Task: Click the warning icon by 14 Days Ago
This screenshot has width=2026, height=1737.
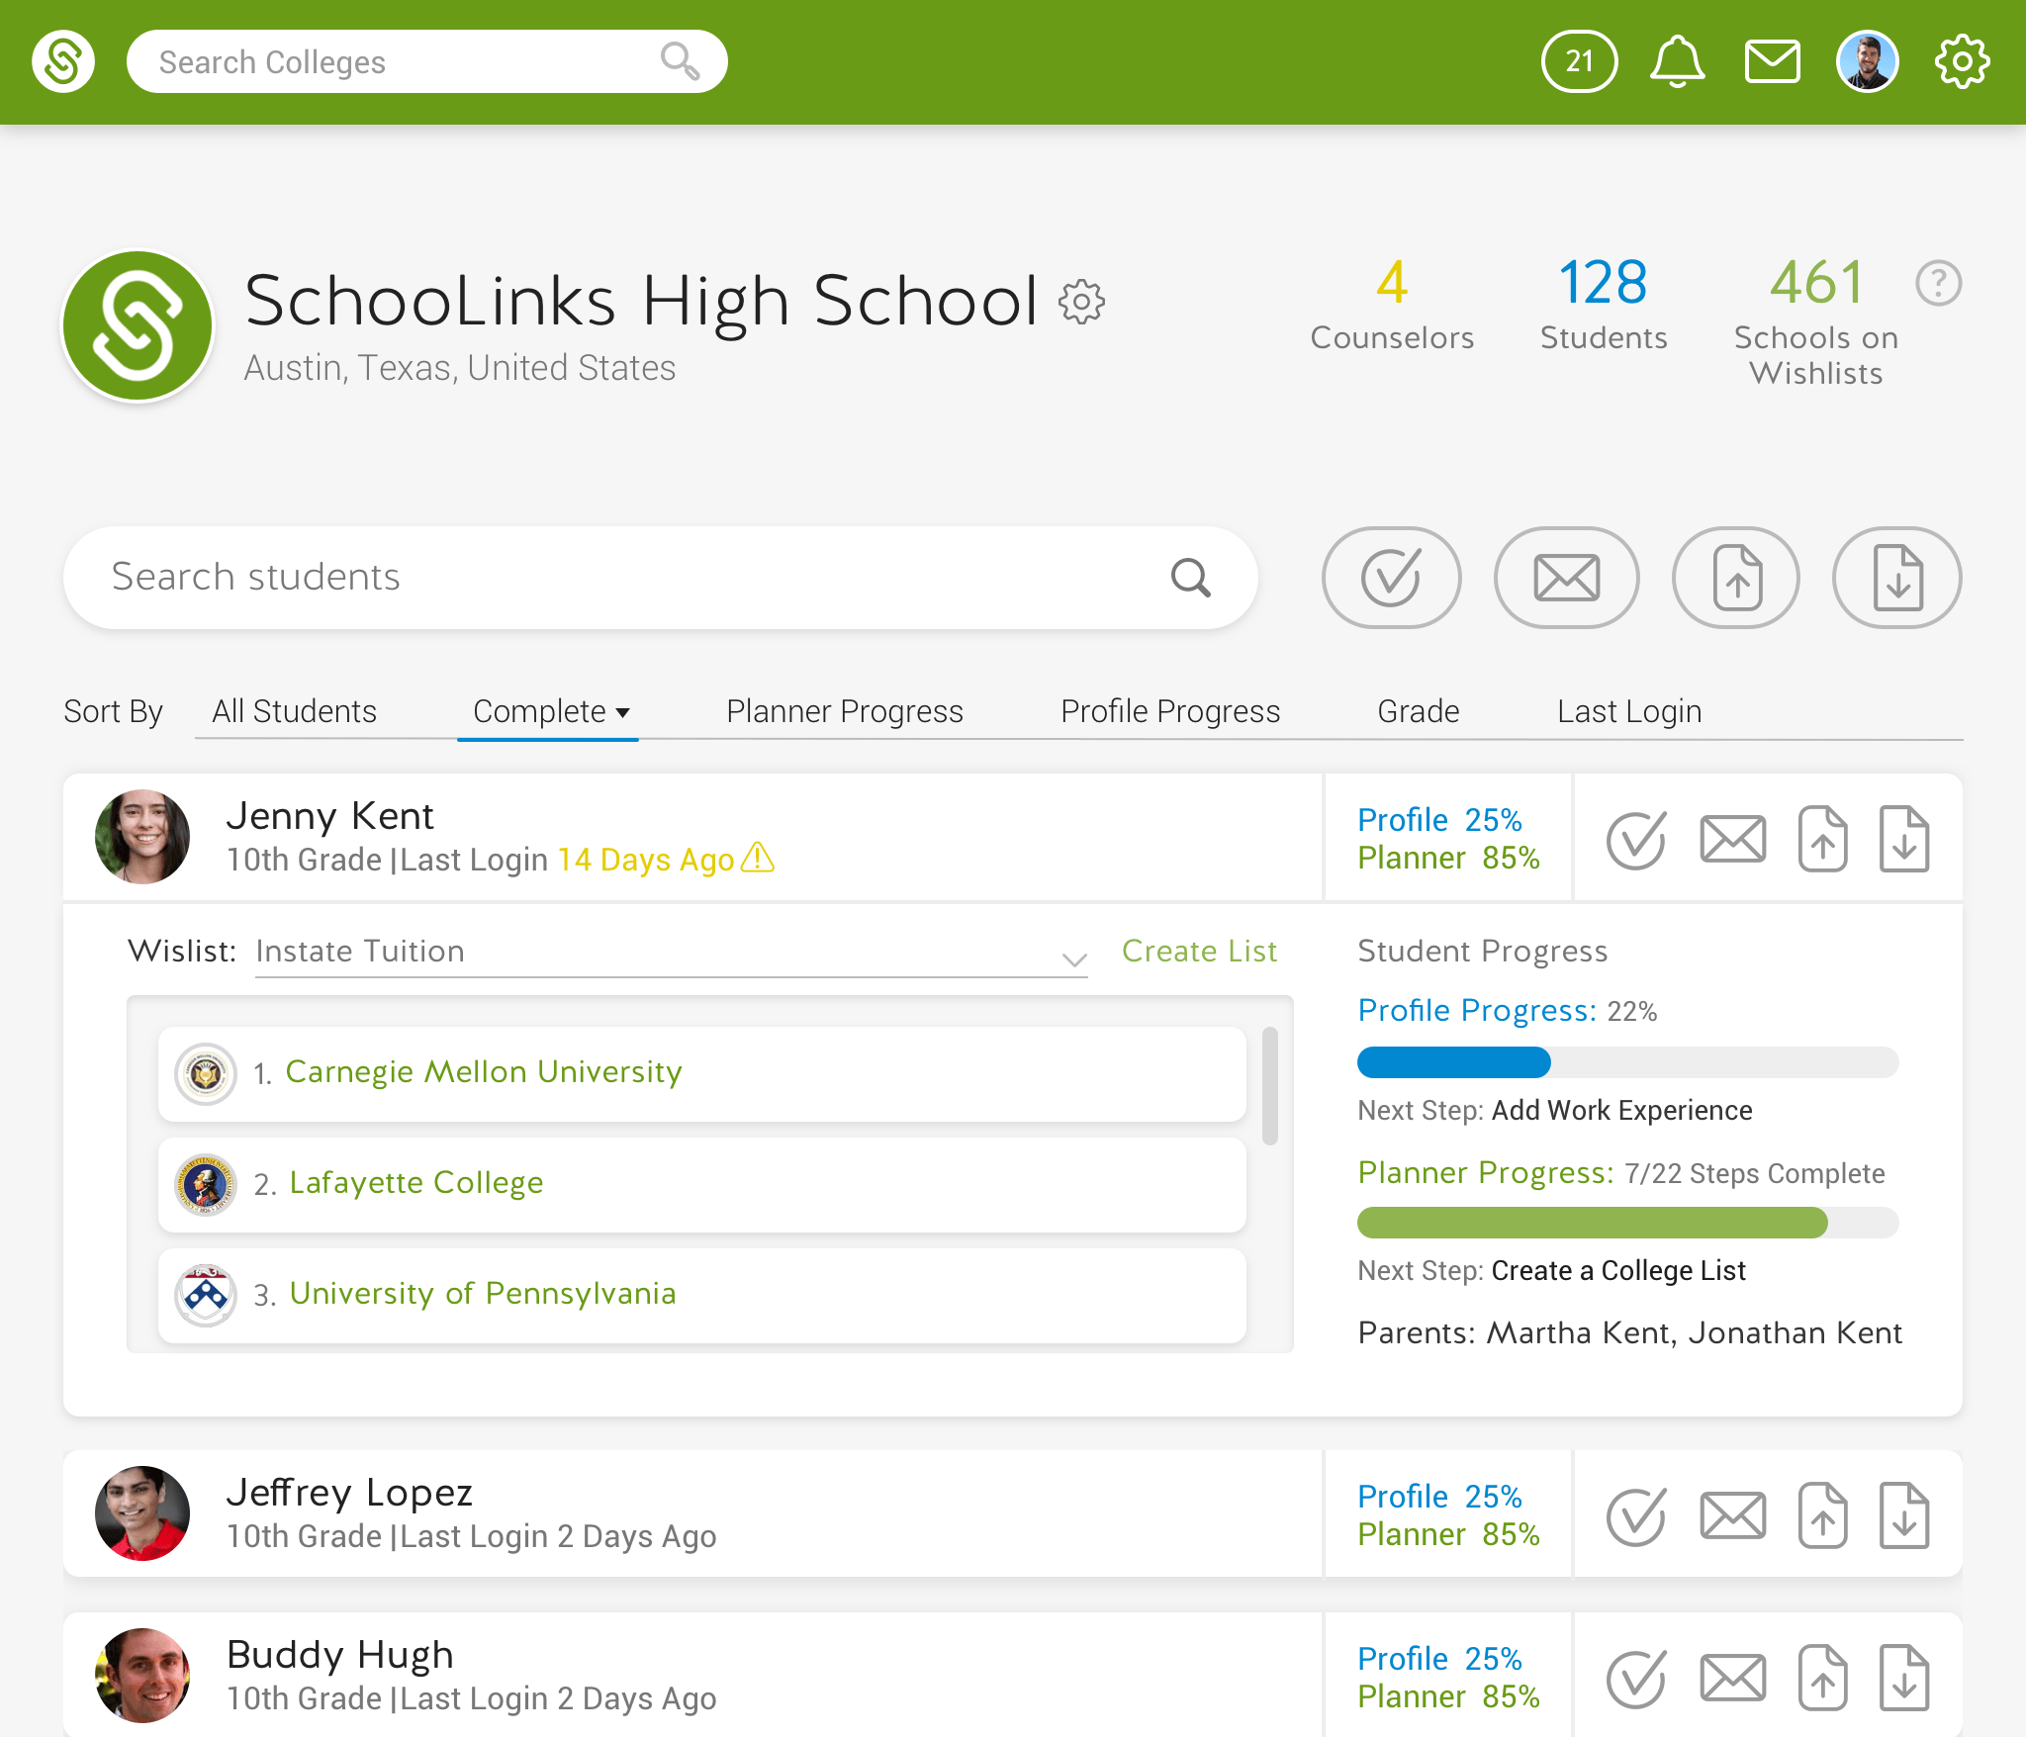Action: coord(758,858)
